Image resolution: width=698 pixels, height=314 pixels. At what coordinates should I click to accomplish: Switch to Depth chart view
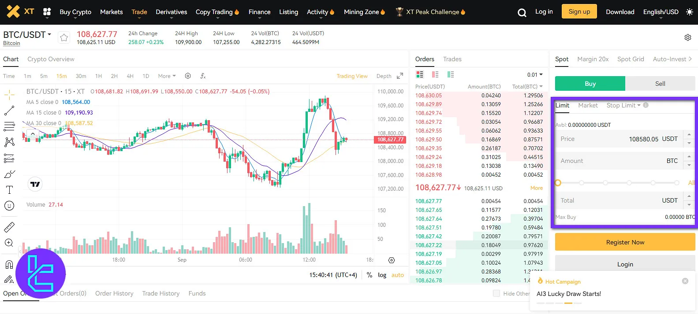pyautogui.click(x=384, y=76)
